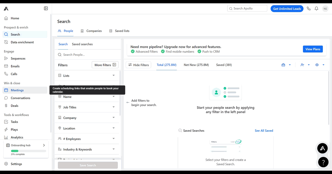Open notifications bell icon
This screenshot has height=174, width=332.
click(317, 9)
